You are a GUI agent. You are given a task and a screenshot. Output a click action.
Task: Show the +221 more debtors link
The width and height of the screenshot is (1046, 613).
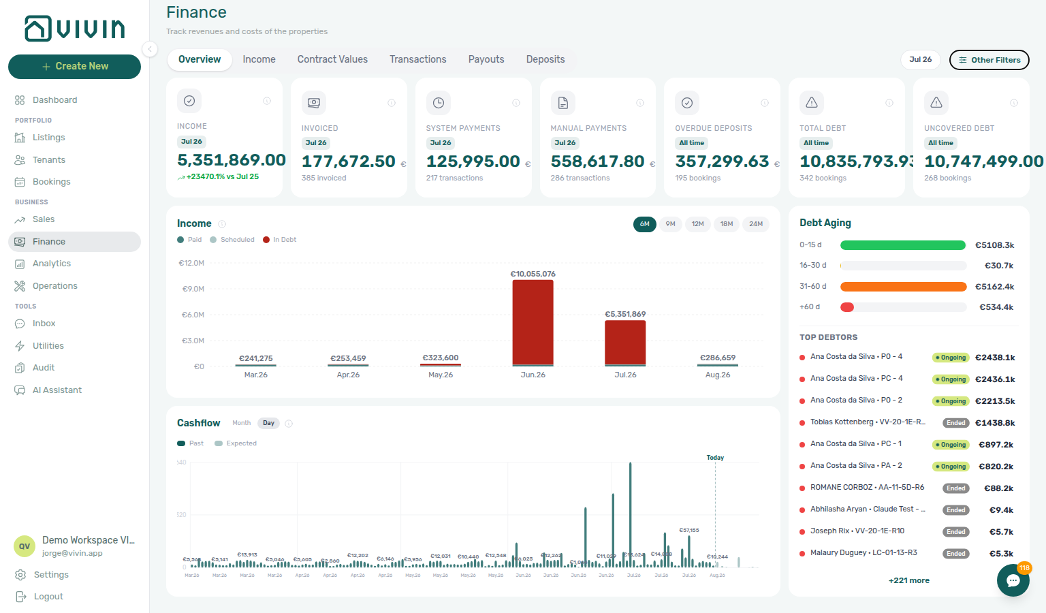click(x=909, y=580)
